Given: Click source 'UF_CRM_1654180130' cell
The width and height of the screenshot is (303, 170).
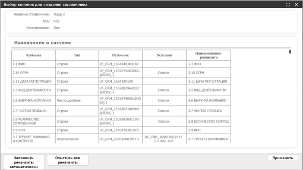Looking at the screenshot, I should pos(120,81).
